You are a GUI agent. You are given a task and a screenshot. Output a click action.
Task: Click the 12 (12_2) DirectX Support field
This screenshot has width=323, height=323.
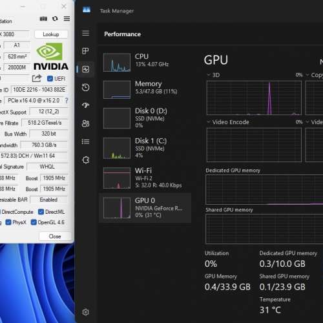click(x=49, y=112)
